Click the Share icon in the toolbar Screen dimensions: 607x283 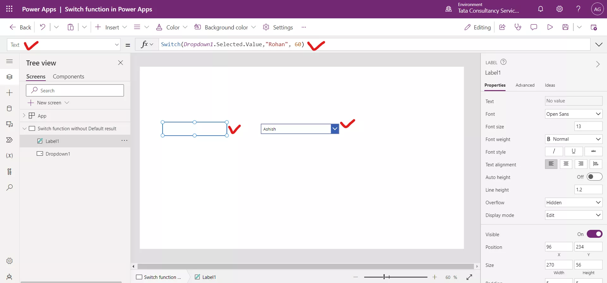click(502, 27)
